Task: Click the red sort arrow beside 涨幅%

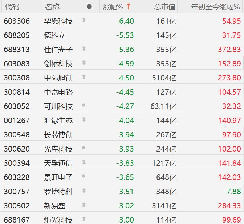Action: [x=129, y=7]
